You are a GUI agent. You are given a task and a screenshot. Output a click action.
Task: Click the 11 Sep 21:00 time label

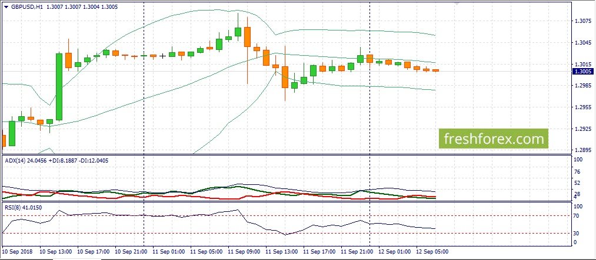[357, 252]
